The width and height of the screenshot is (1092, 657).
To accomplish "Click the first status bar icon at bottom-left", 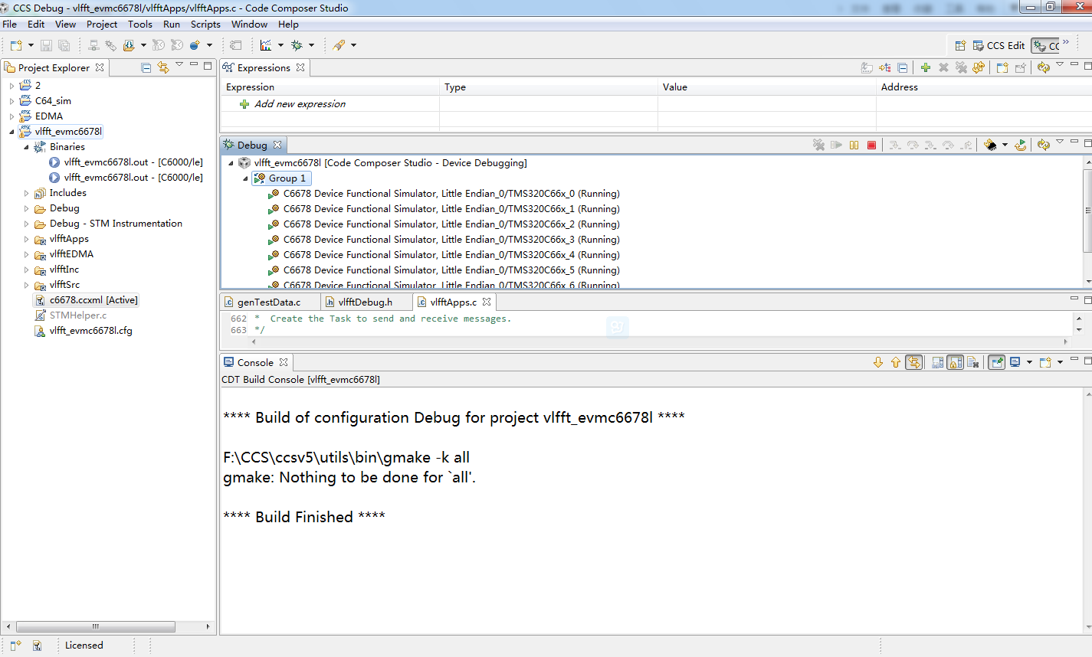I will [15, 646].
